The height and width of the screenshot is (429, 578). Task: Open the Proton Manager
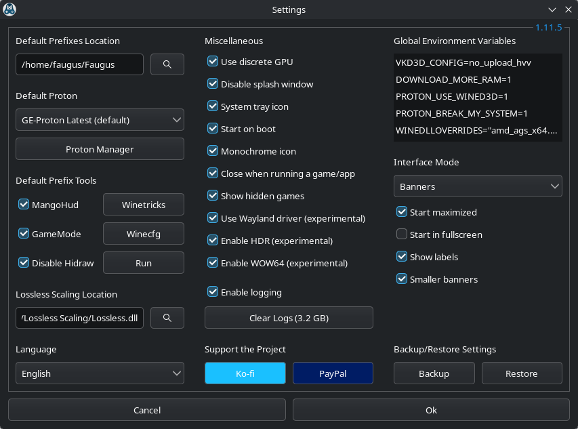click(100, 149)
